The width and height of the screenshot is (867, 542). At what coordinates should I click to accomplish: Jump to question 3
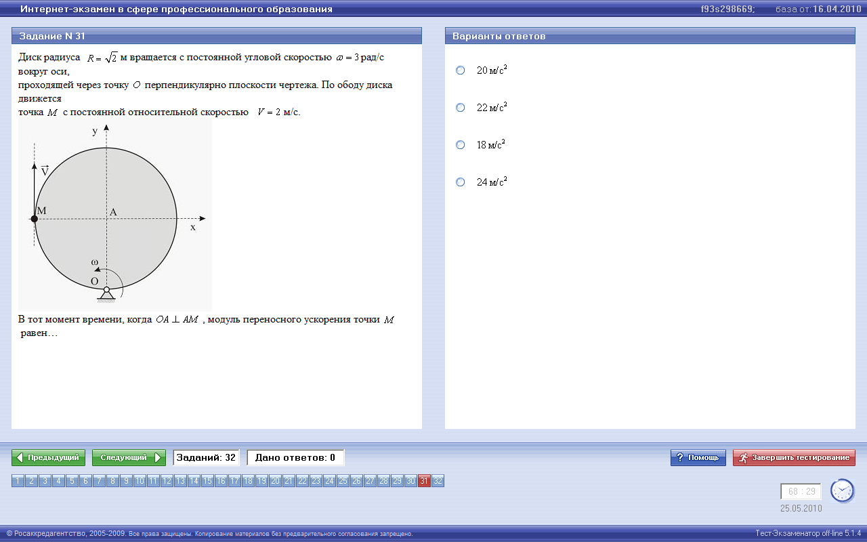tap(45, 481)
